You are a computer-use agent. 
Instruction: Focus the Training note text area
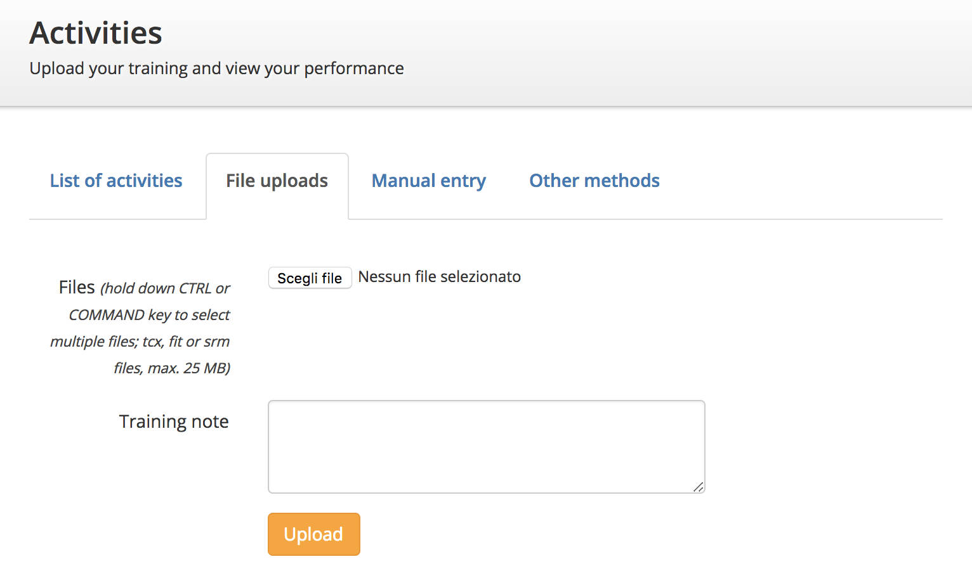click(x=487, y=447)
